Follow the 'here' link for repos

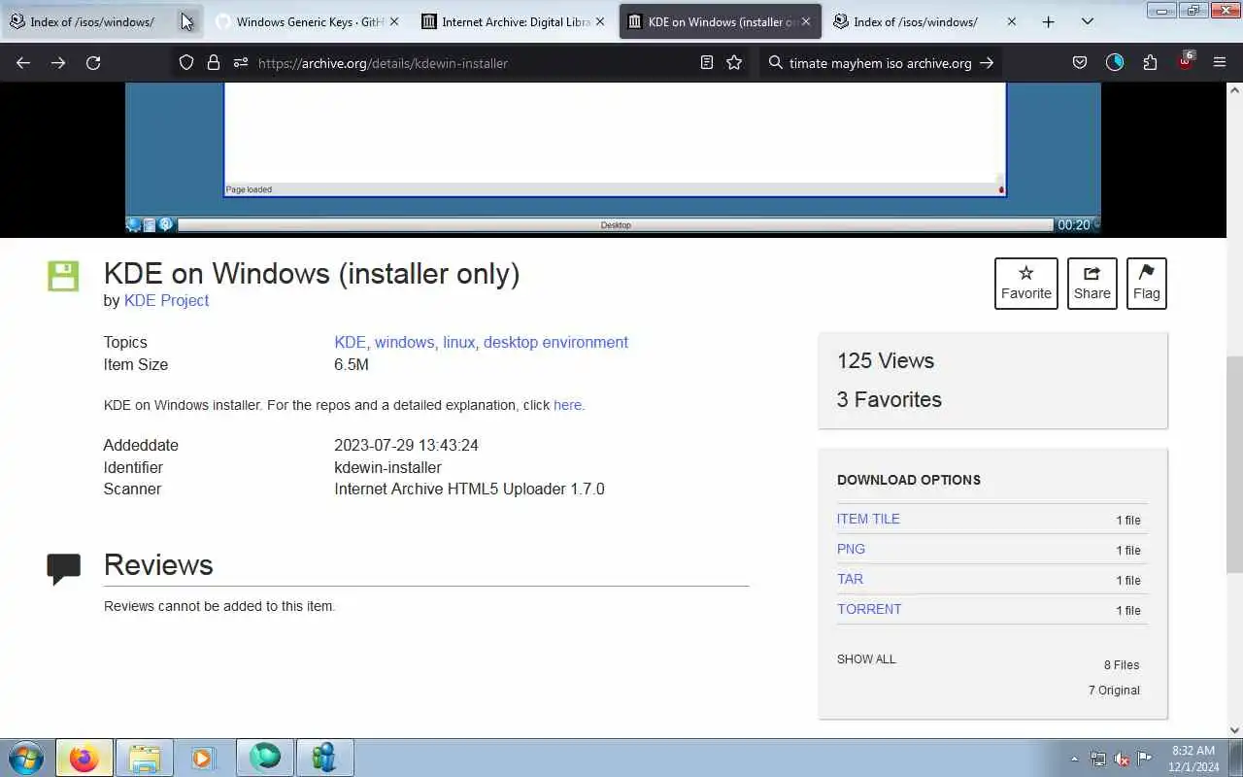[567, 405]
